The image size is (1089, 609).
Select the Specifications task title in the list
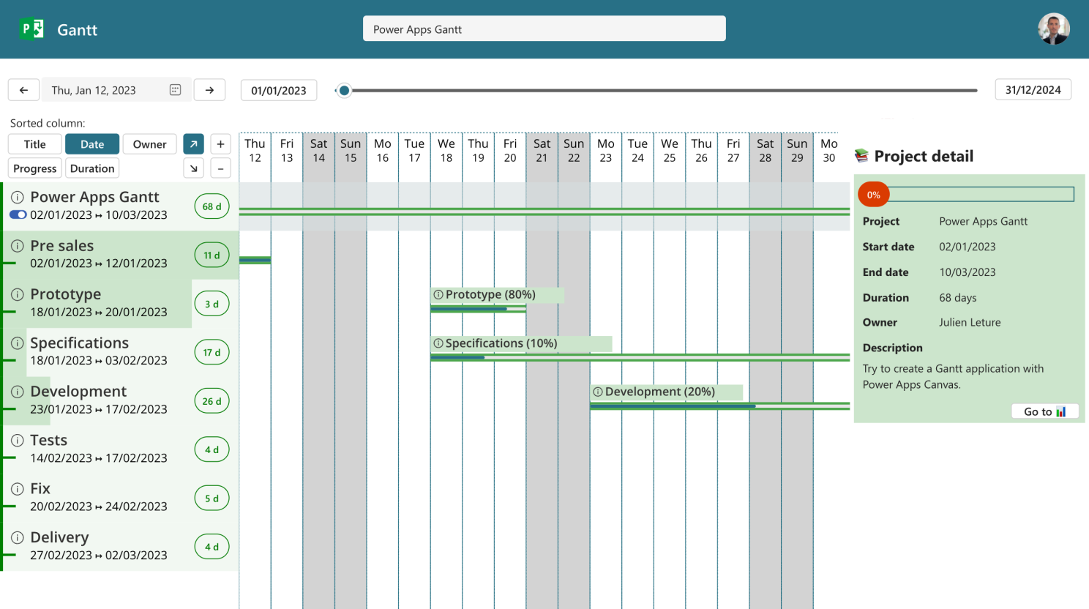tap(79, 343)
